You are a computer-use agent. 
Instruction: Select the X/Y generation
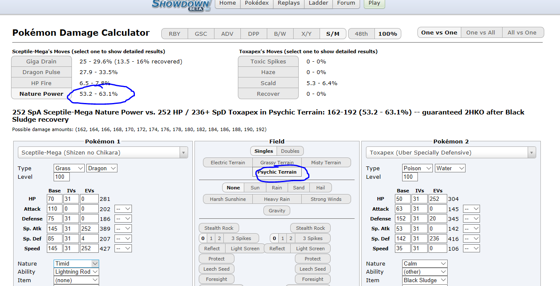(x=306, y=34)
